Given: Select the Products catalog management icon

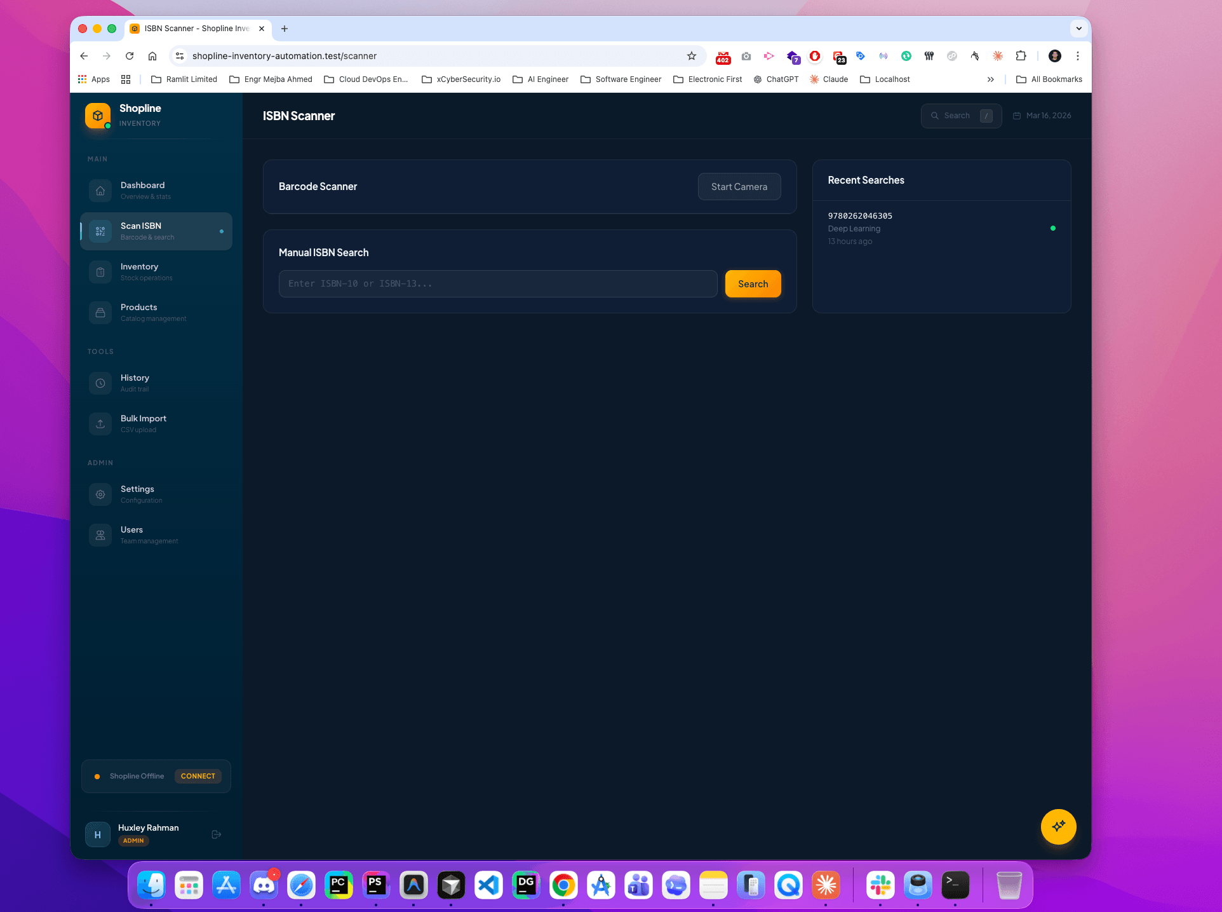Looking at the screenshot, I should pyautogui.click(x=100, y=312).
